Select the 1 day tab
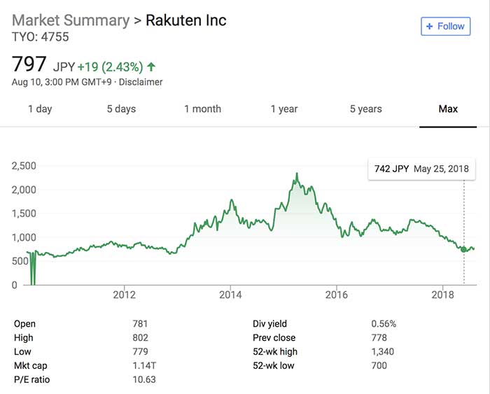Viewport: 490px width, 394px height. 40,109
